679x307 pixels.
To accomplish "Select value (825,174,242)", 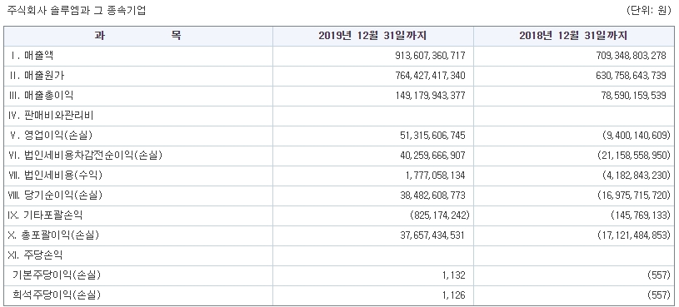I will [440, 215].
